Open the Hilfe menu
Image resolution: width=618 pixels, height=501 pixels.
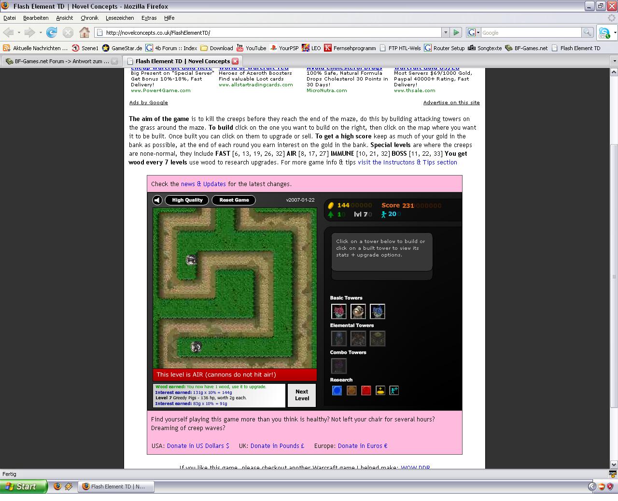[169, 18]
